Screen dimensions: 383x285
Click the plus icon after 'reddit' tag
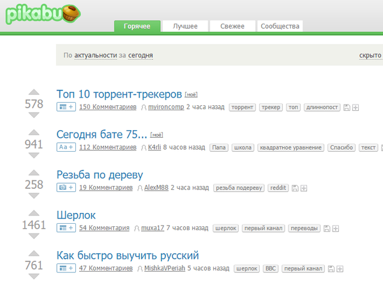(x=304, y=188)
